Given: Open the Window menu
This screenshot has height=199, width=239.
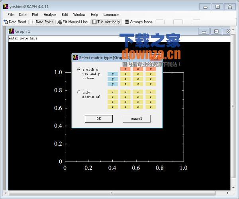Looking at the screenshot, I should tap(79, 15).
